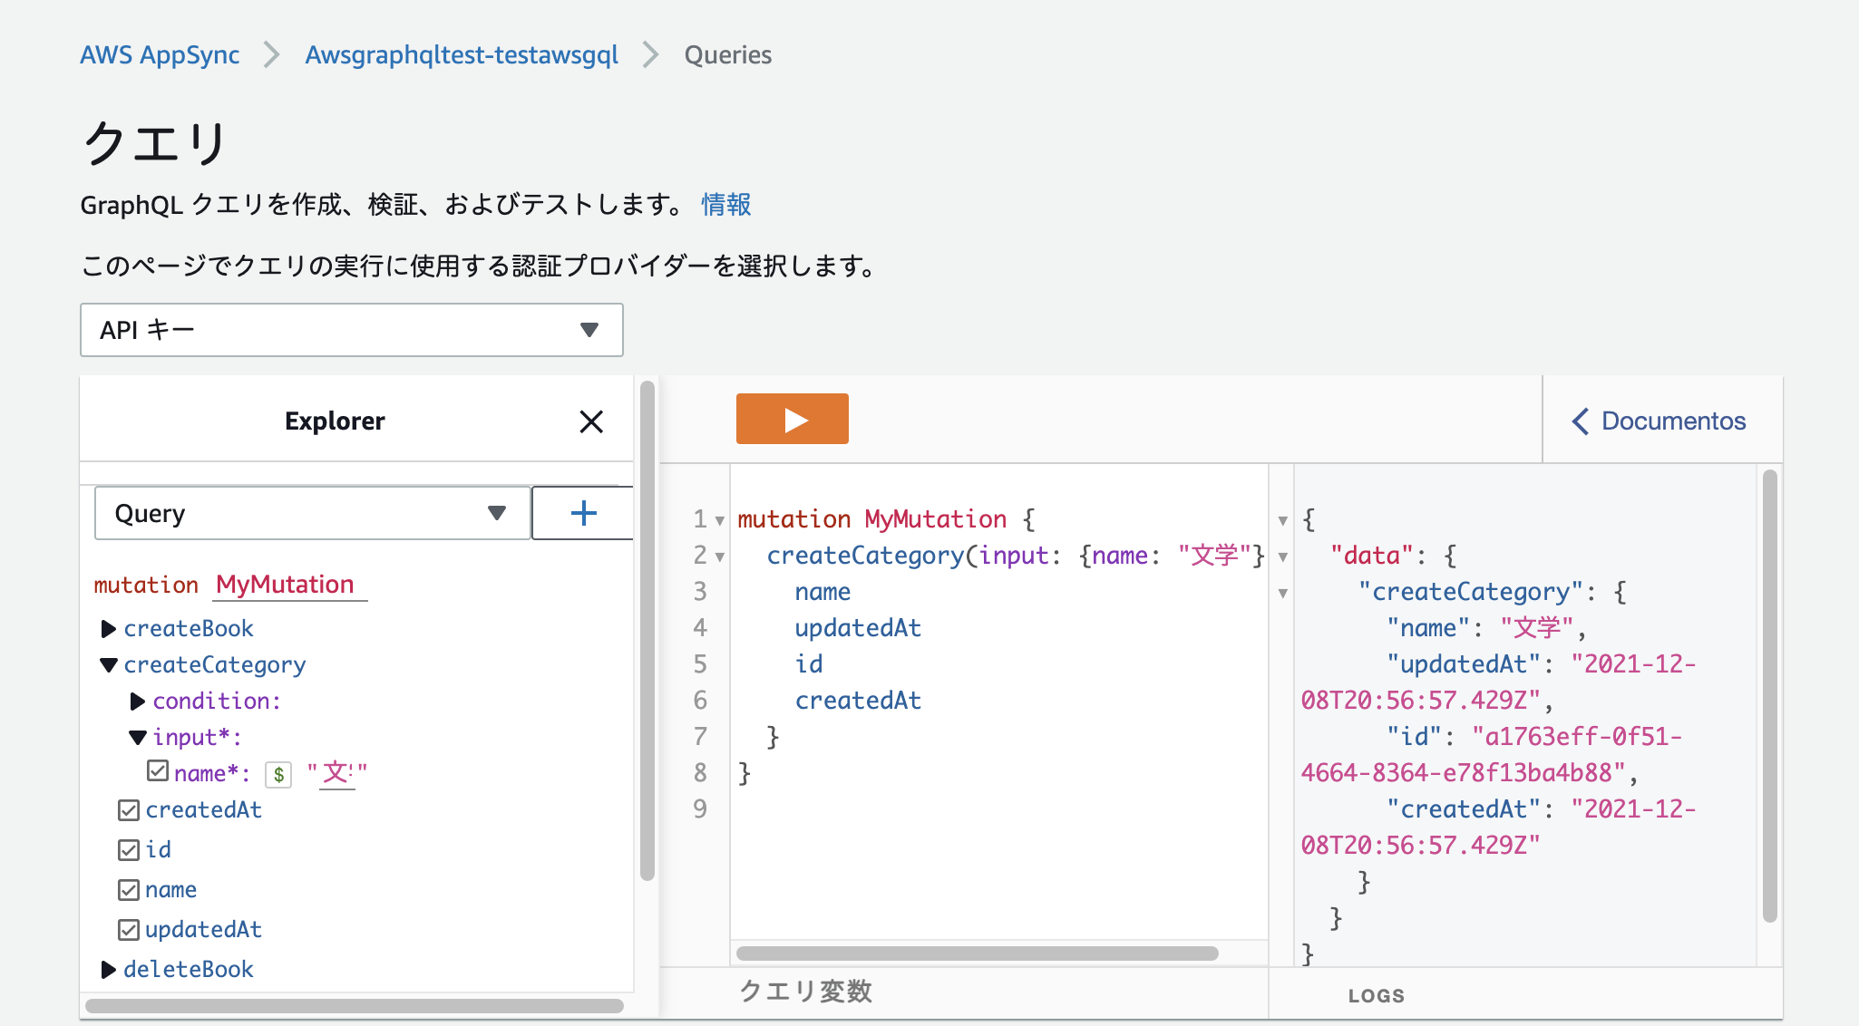
Task: Click the results pane vertical scrollbar
Action: (x=1769, y=696)
